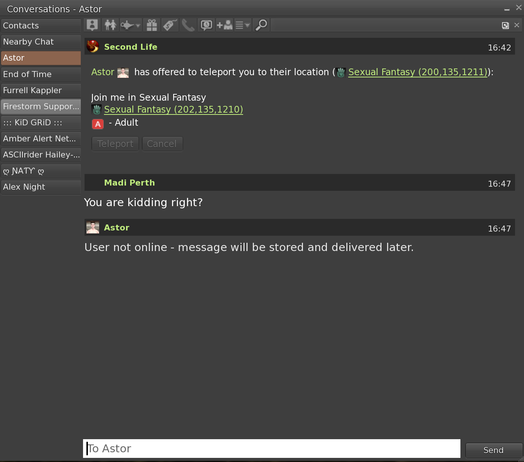
Task: Open the Sexual Fantasy (202,135,1210) location link
Action: (x=174, y=109)
